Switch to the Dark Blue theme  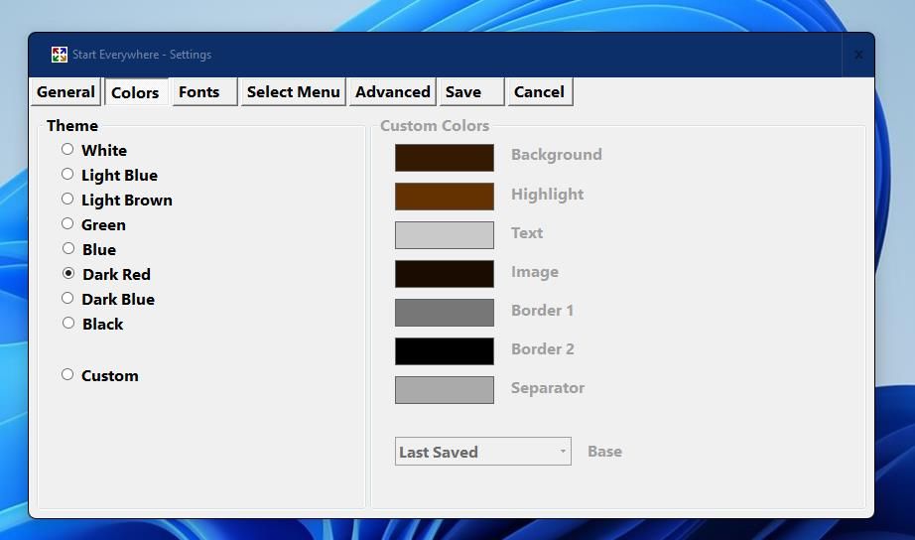(67, 299)
